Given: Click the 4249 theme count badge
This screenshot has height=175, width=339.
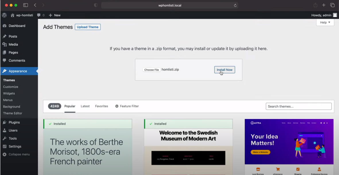Looking at the screenshot, I should click(55, 106).
